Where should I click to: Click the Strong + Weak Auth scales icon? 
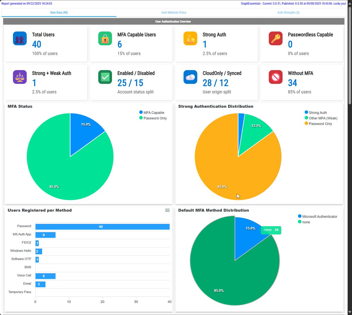tap(20, 77)
